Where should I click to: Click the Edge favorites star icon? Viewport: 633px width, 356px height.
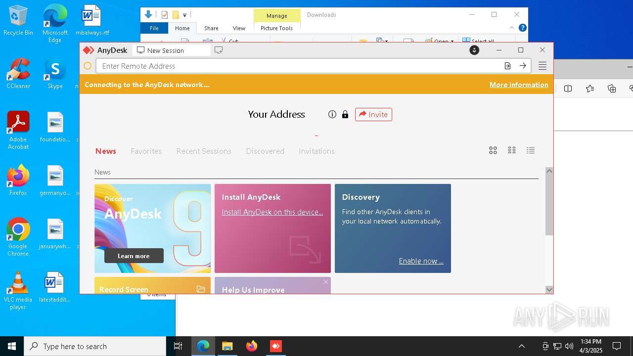pyautogui.click(x=589, y=89)
